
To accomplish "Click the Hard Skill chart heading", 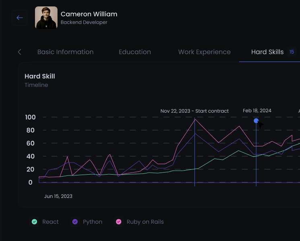I will click(x=40, y=76).
